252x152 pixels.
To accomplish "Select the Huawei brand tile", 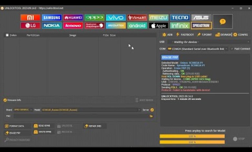I will [73, 17].
